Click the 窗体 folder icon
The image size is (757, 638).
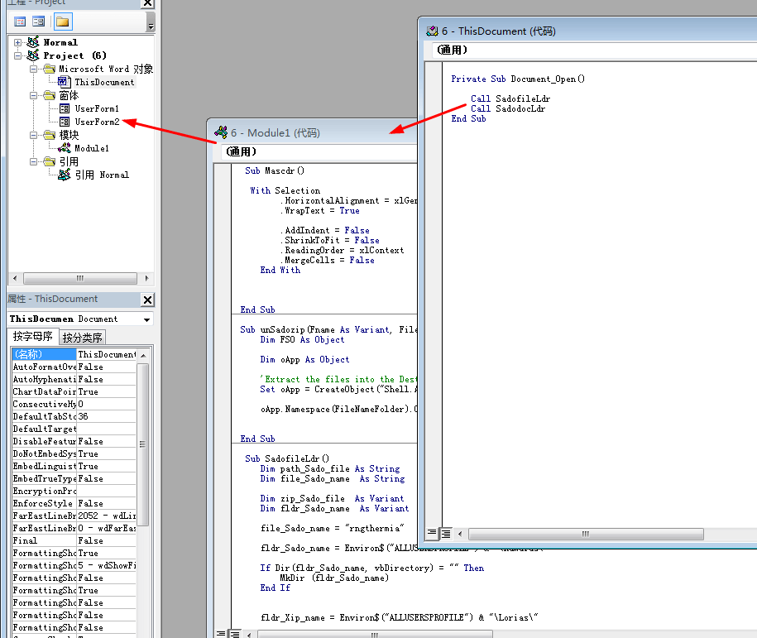click(50, 95)
